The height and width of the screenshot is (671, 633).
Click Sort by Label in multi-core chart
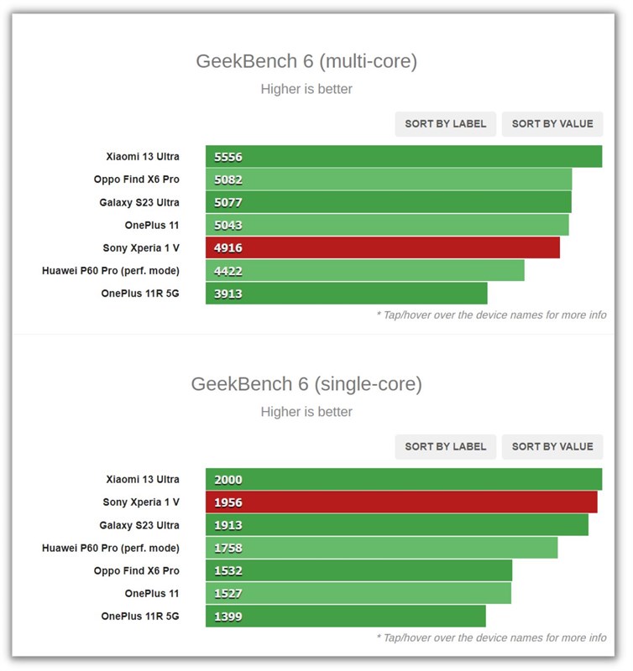[445, 124]
